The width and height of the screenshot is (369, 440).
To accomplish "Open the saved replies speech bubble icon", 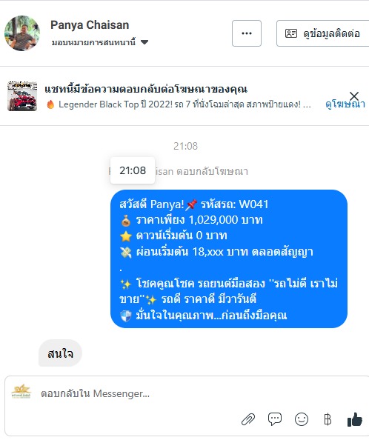I will click(275, 419).
